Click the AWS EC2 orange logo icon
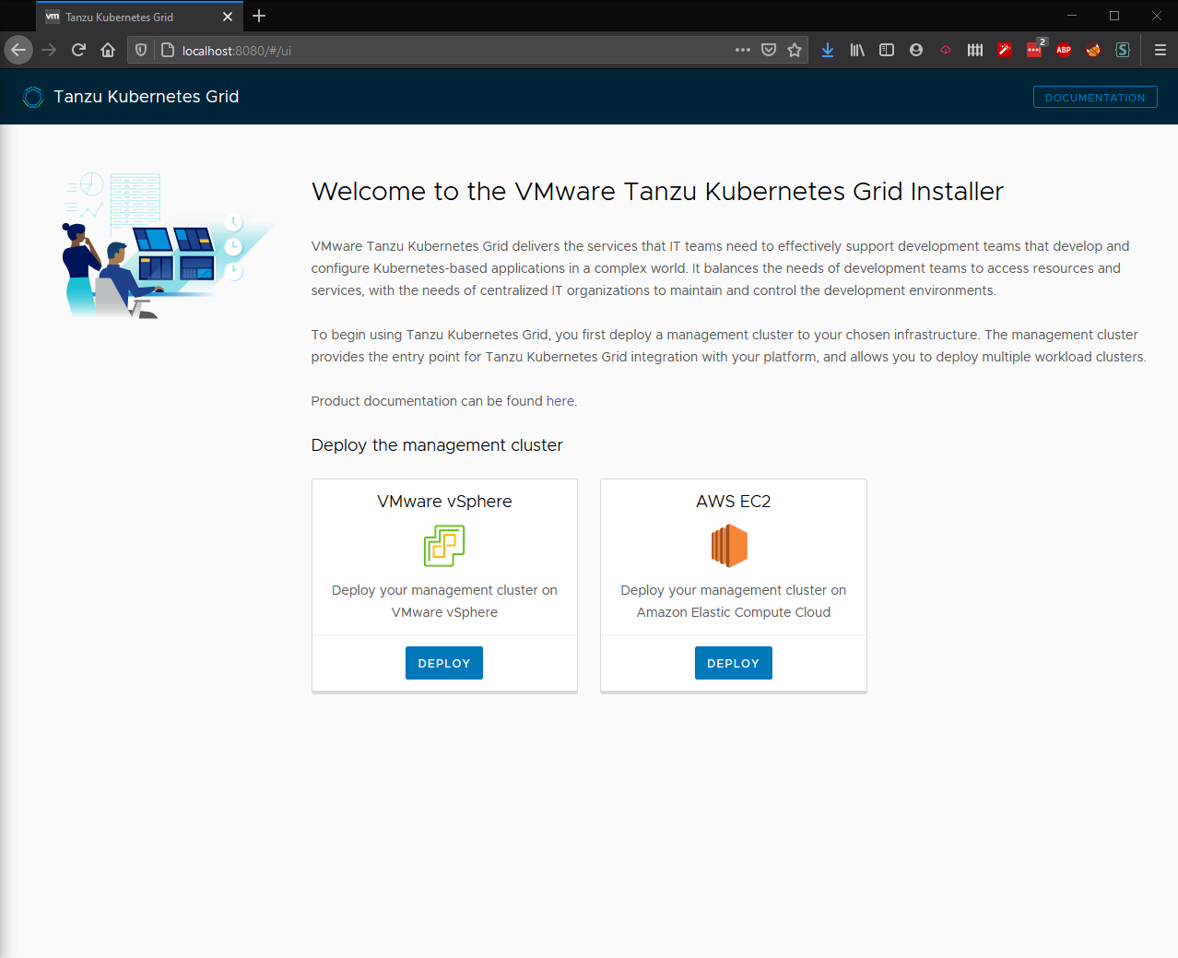Image resolution: width=1178 pixels, height=958 pixels. (x=730, y=546)
